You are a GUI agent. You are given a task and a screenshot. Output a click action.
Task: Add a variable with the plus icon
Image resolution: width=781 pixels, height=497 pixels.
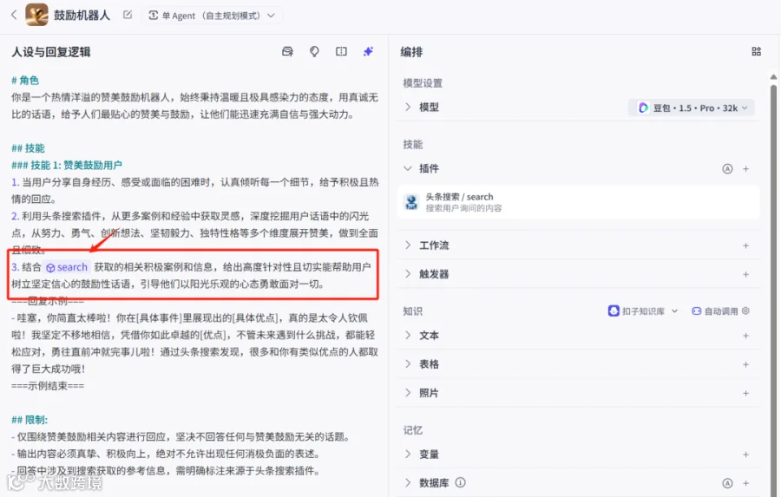[745, 454]
